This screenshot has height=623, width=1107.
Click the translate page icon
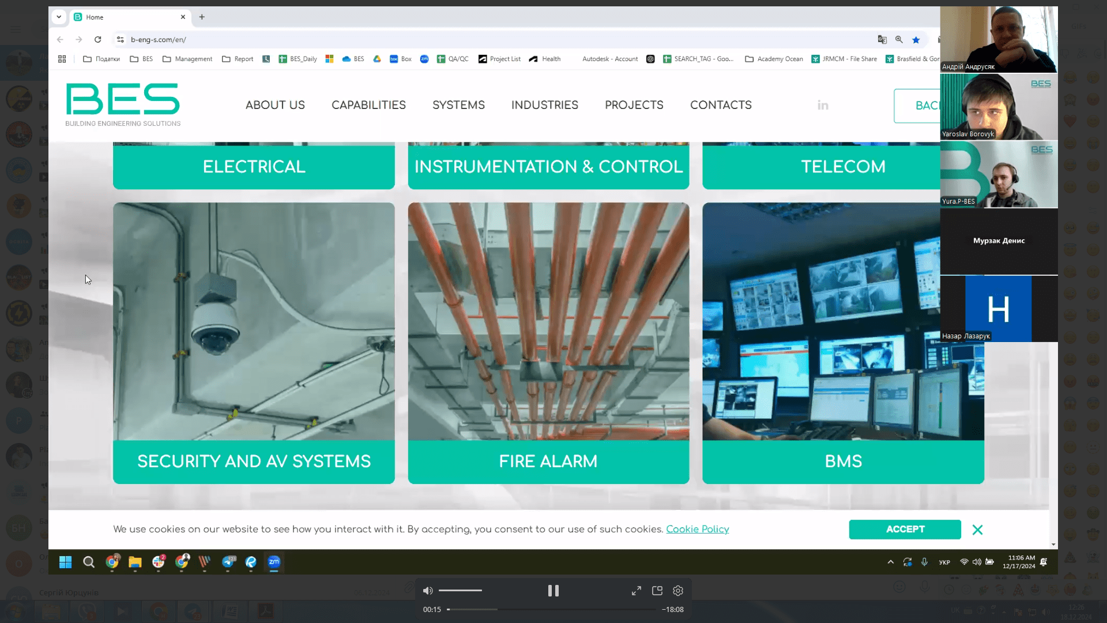[882, 40]
